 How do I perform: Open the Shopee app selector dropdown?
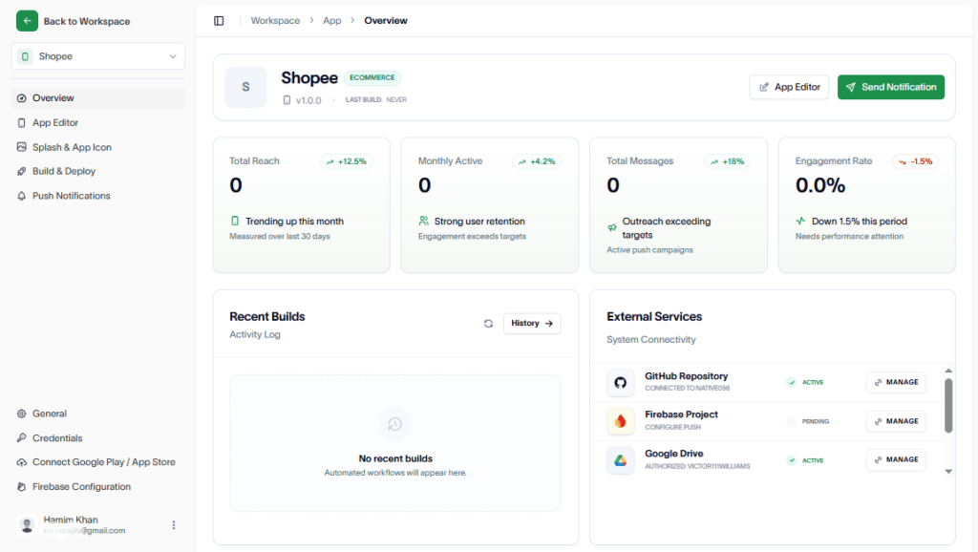point(98,56)
